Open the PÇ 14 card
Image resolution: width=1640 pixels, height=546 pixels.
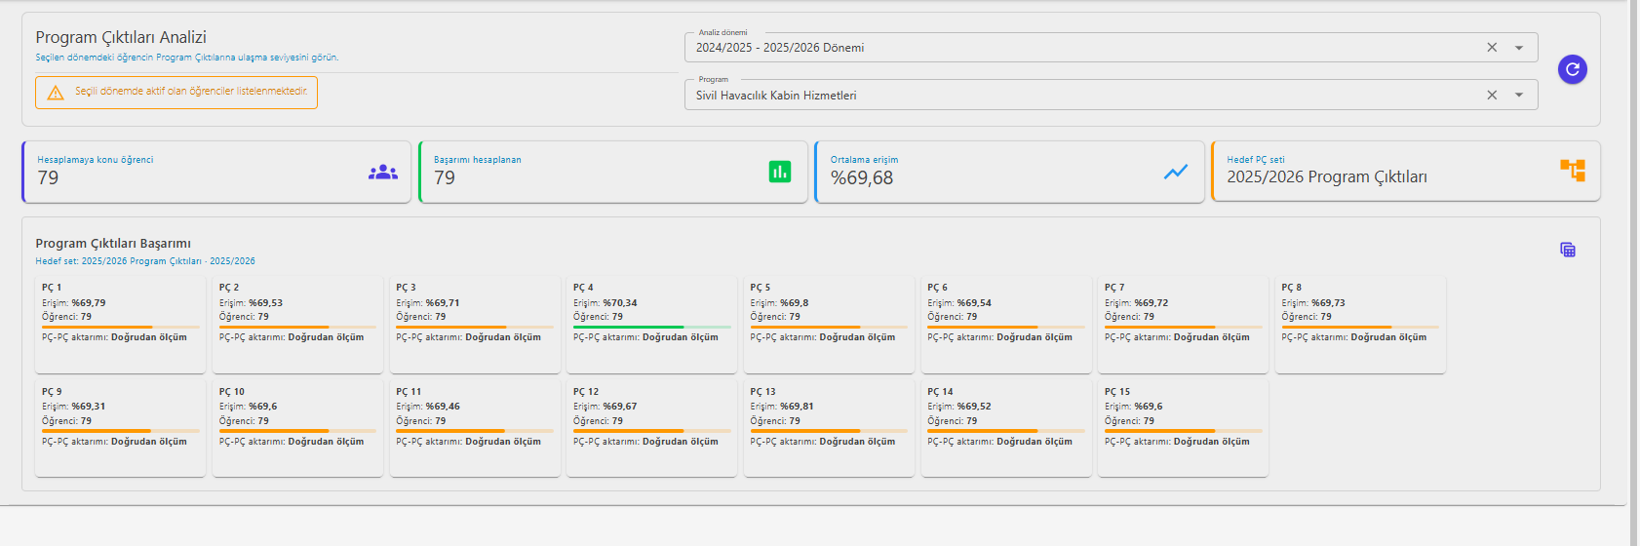1006,429
